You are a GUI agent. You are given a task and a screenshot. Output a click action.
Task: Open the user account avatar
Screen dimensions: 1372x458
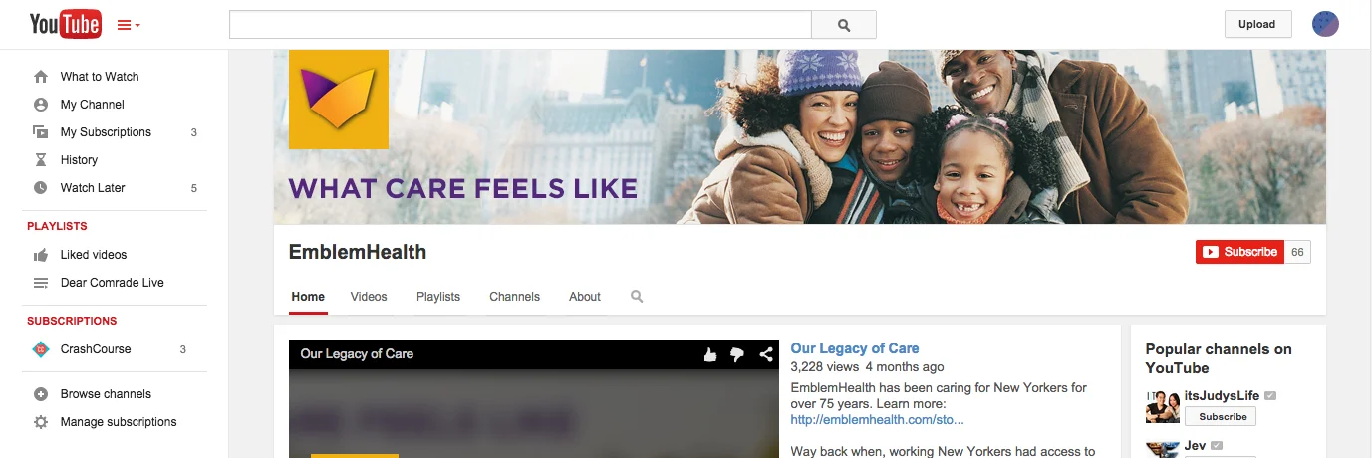point(1325,24)
